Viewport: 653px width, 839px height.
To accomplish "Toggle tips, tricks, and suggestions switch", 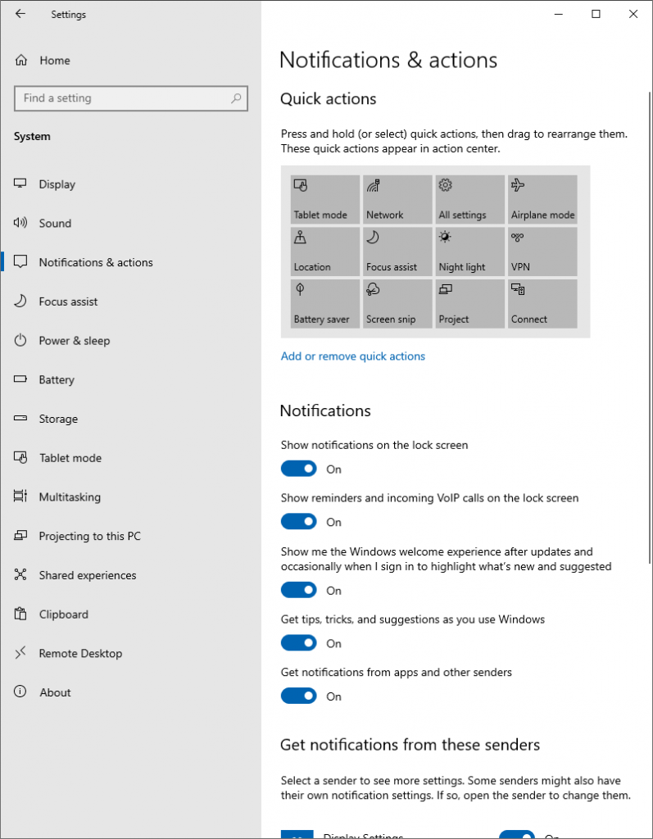I will coord(299,643).
